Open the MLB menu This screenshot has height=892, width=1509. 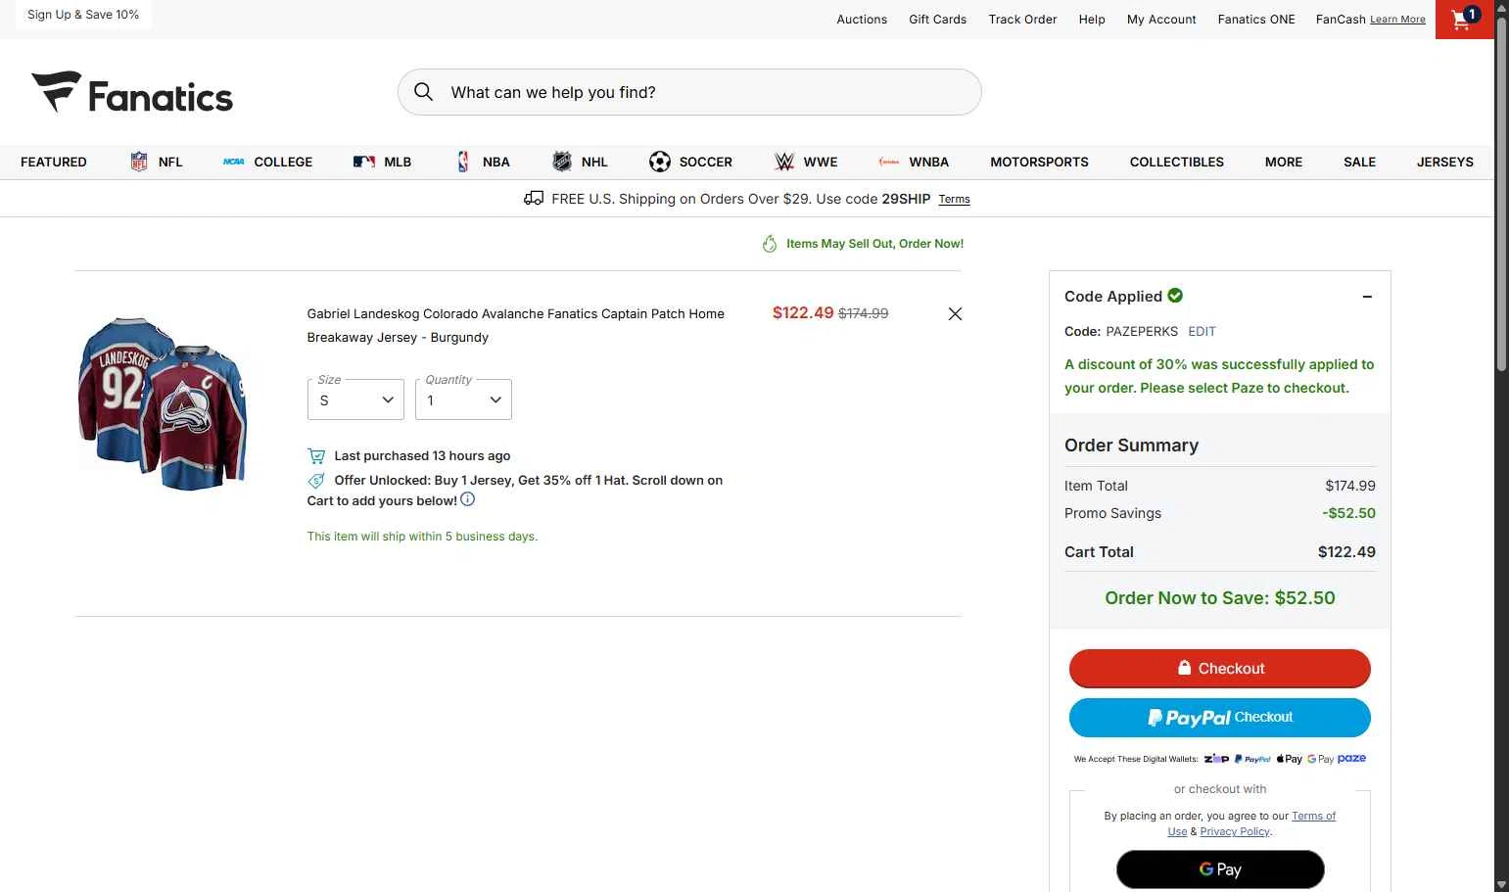pyautogui.click(x=382, y=162)
